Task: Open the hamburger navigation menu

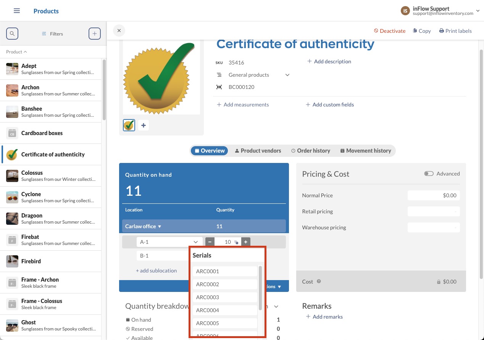Action: [16, 11]
